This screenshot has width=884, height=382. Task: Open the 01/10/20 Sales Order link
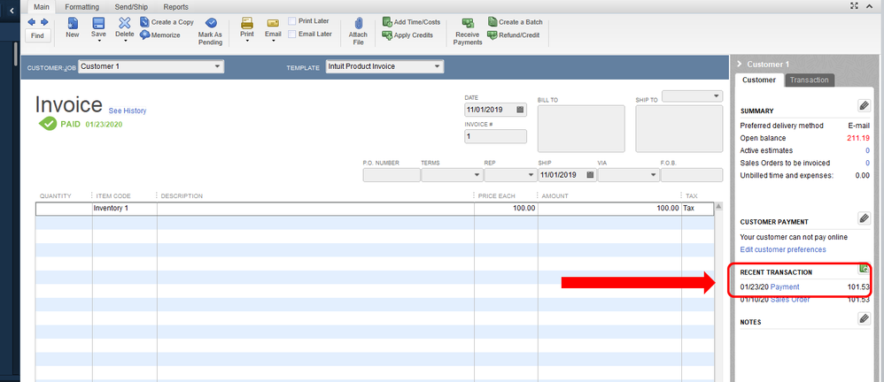click(x=790, y=300)
